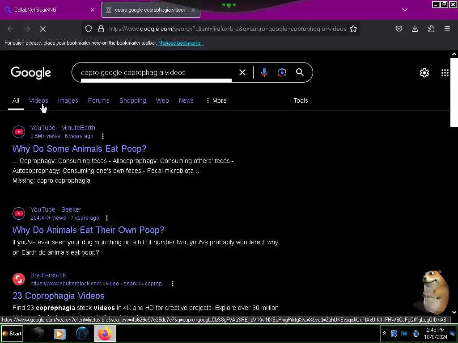This screenshot has height=343, width=458.
Task: Save the page to Pocket
Action: tap(399, 29)
